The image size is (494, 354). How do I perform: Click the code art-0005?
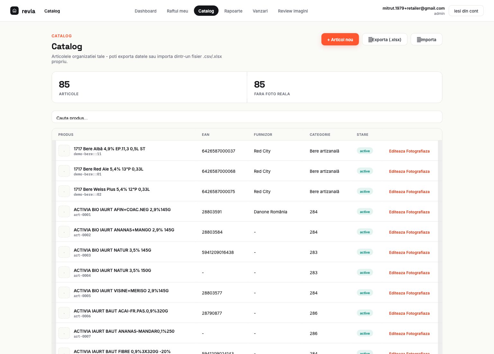(x=82, y=296)
